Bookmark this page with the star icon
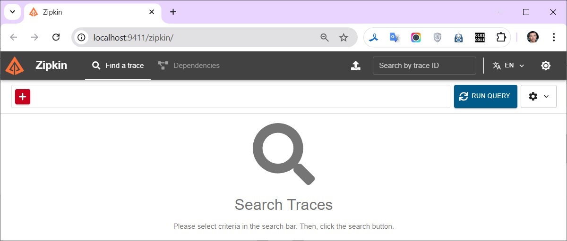 pyautogui.click(x=344, y=37)
